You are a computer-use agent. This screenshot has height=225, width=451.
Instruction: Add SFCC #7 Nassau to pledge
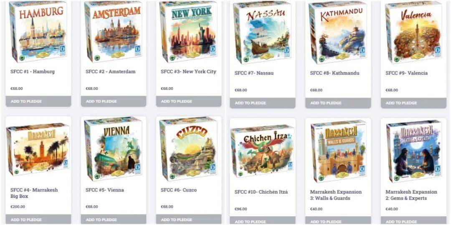point(263,103)
